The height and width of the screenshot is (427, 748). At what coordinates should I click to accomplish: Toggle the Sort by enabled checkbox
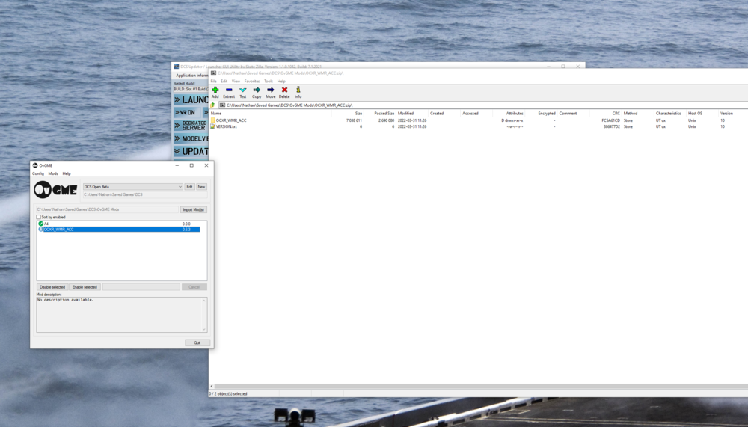39,217
